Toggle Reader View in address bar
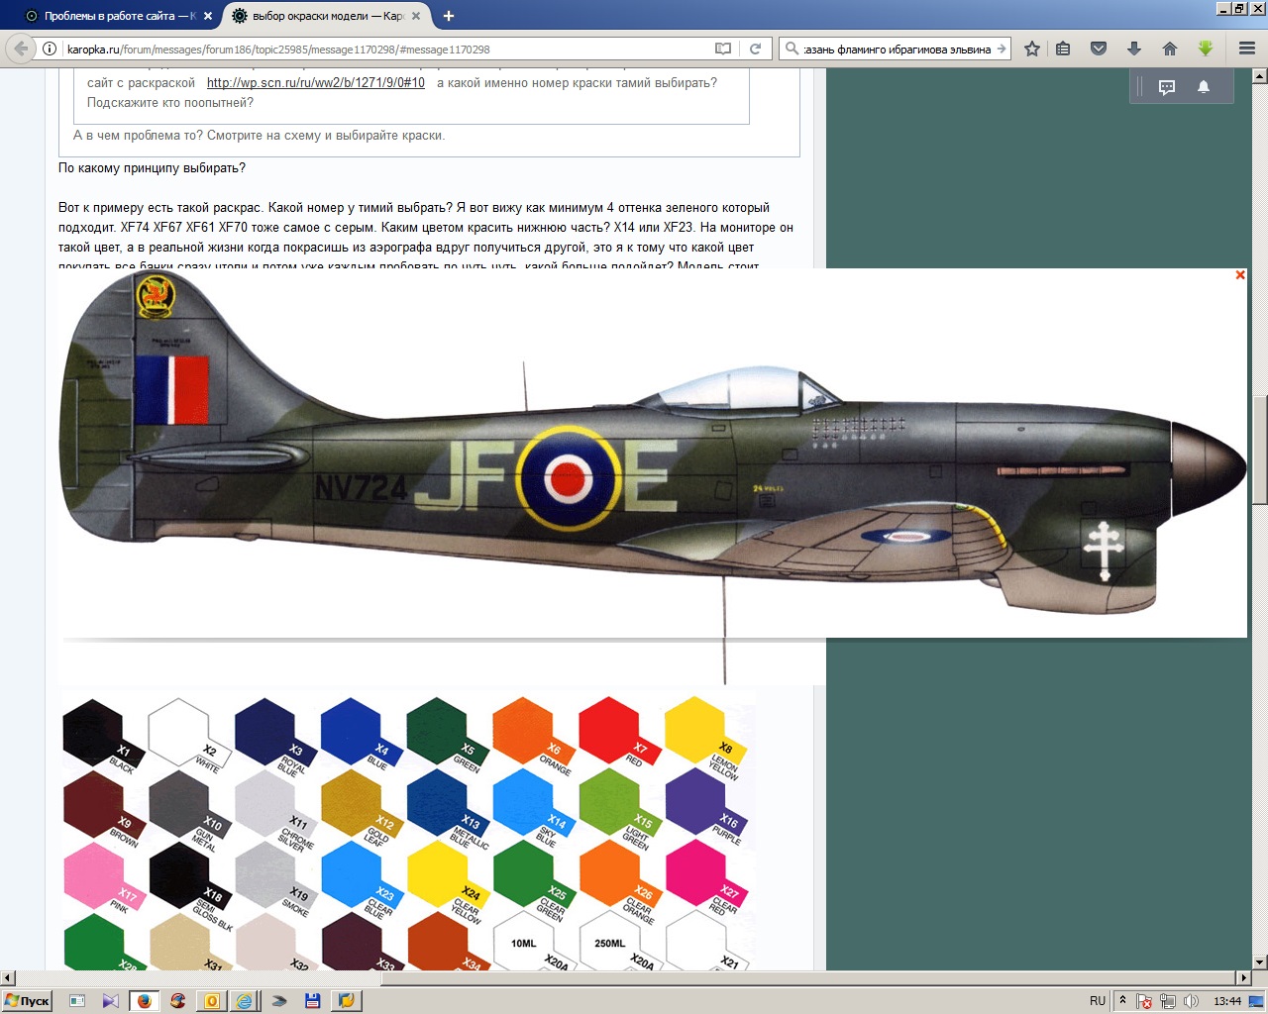This screenshot has height=1014, width=1268. click(723, 49)
